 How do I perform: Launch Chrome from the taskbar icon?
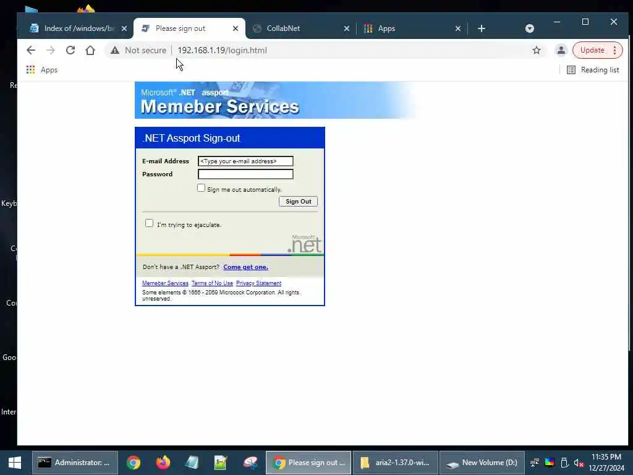pyautogui.click(x=134, y=463)
